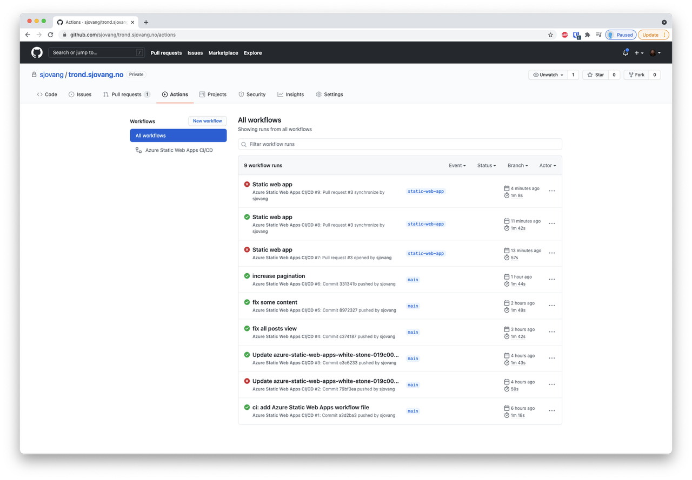Open the Event filter dropdown
Screen dimensions: 692x480
(457, 165)
